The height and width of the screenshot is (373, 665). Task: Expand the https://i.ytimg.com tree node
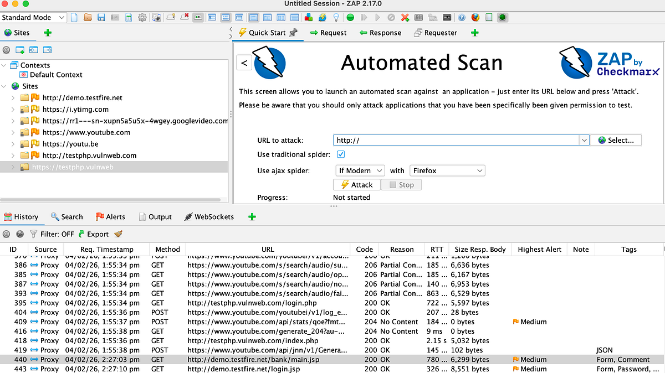coord(13,109)
